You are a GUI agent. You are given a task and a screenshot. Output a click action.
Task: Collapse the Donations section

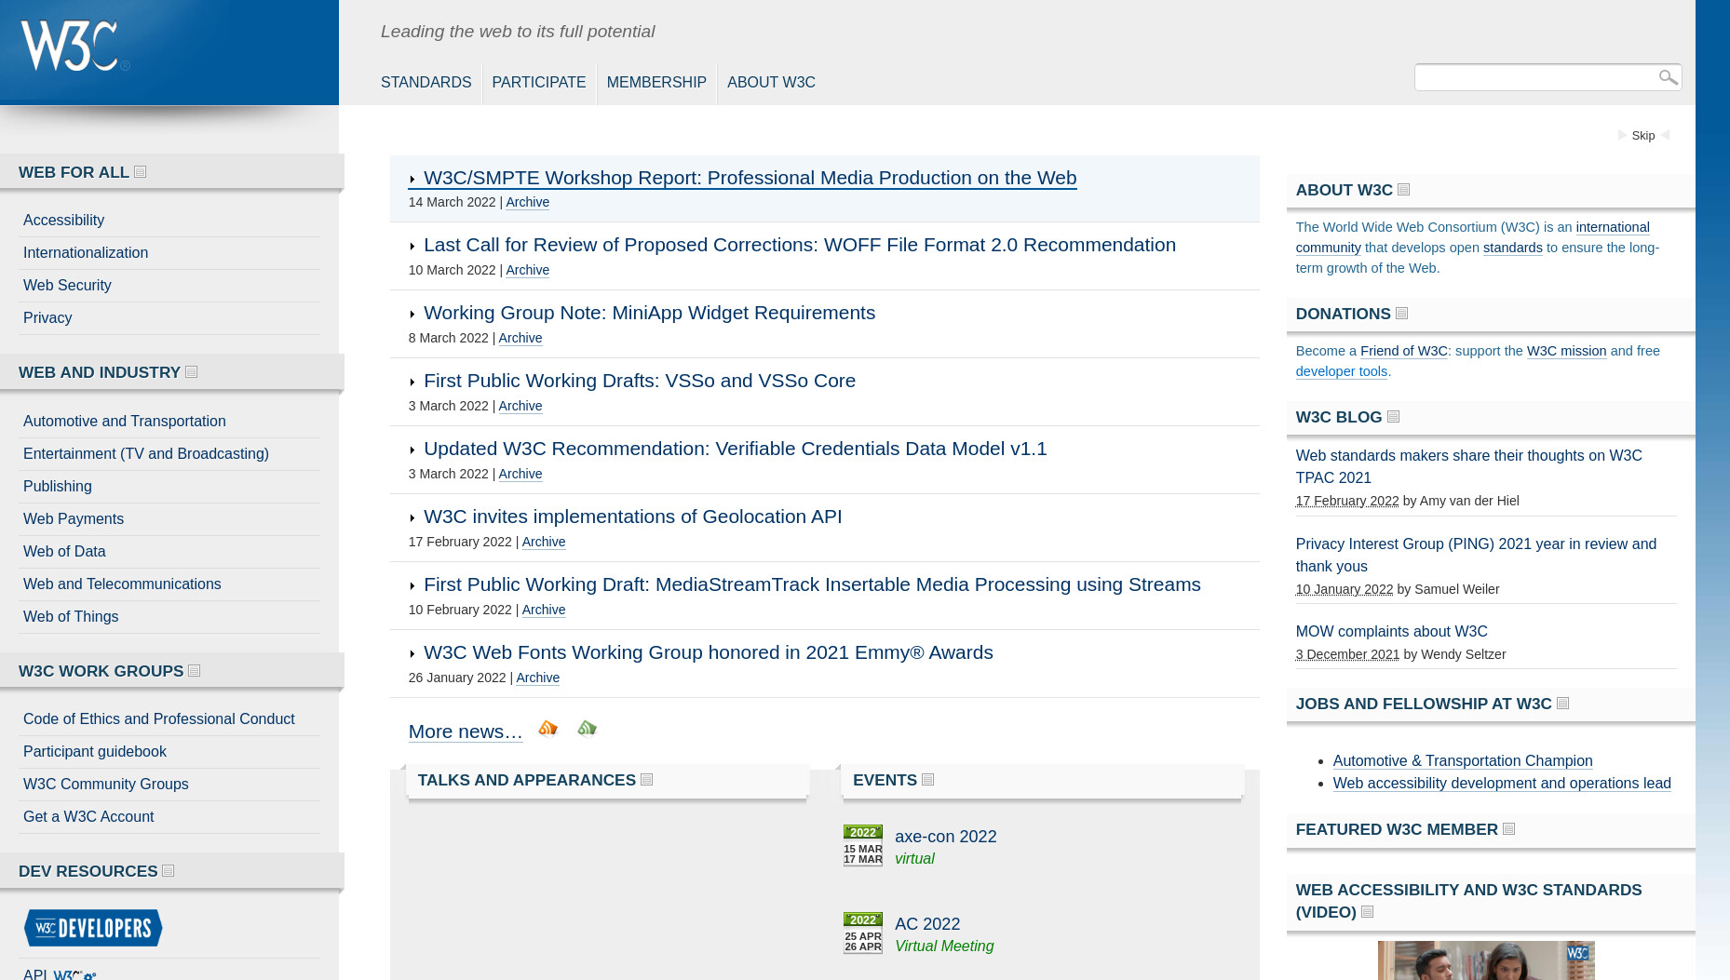pyautogui.click(x=1402, y=314)
